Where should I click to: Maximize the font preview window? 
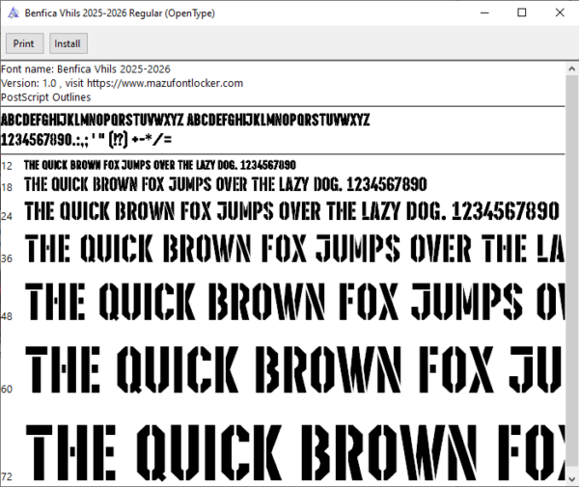point(522,13)
